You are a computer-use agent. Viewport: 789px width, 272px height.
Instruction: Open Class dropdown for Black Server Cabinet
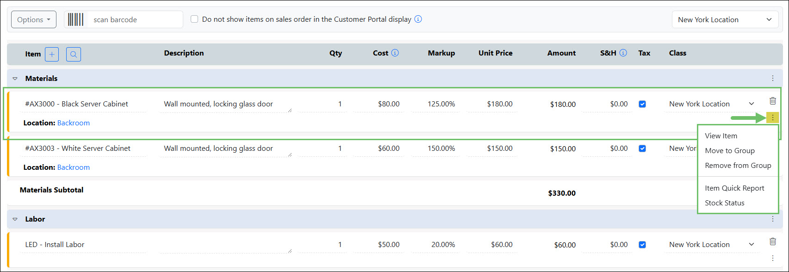[x=711, y=104]
